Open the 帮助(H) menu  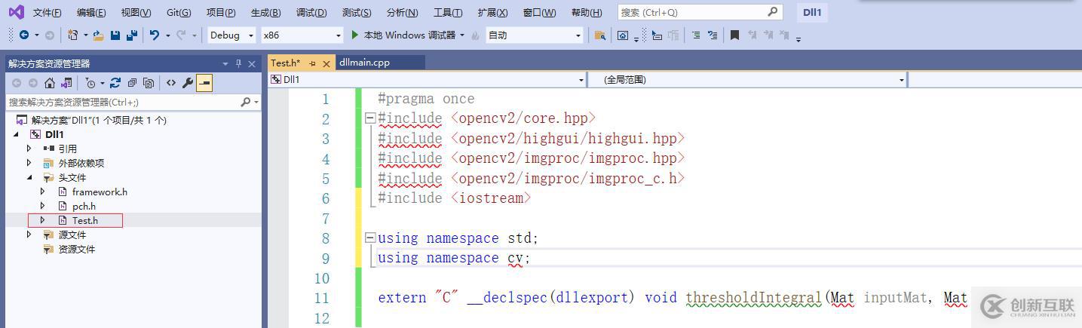coord(587,12)
